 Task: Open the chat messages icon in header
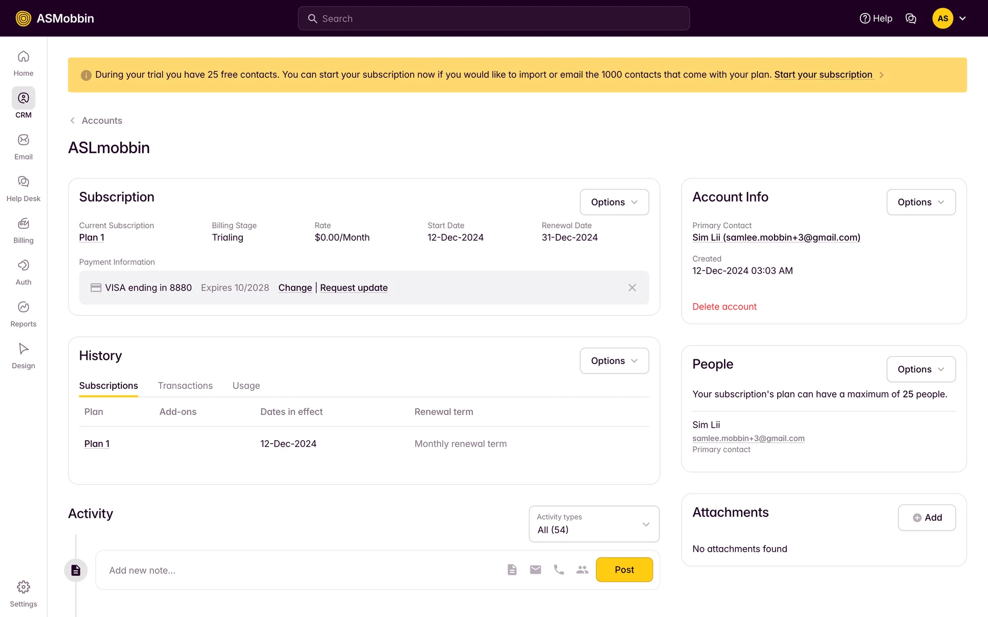[911, 19]
